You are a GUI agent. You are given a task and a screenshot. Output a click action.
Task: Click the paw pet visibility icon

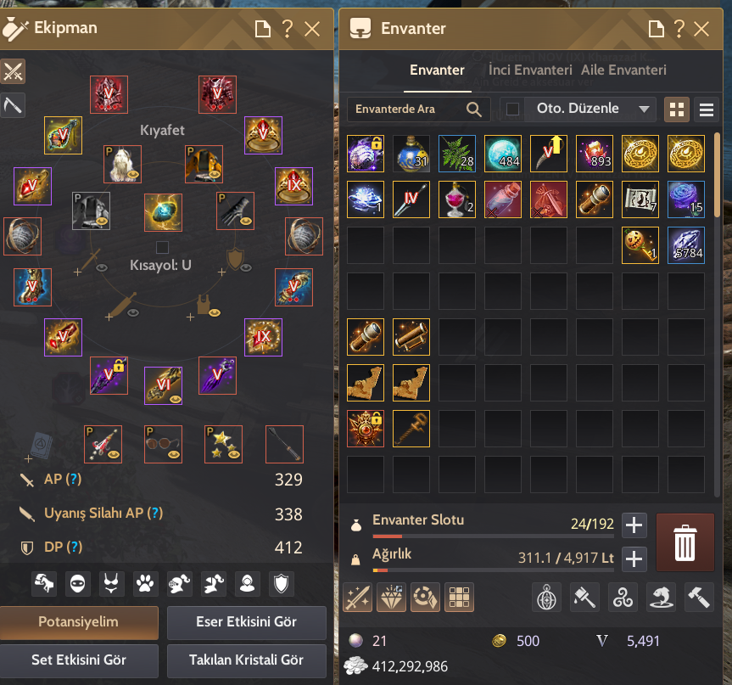[x=145, y=584]
